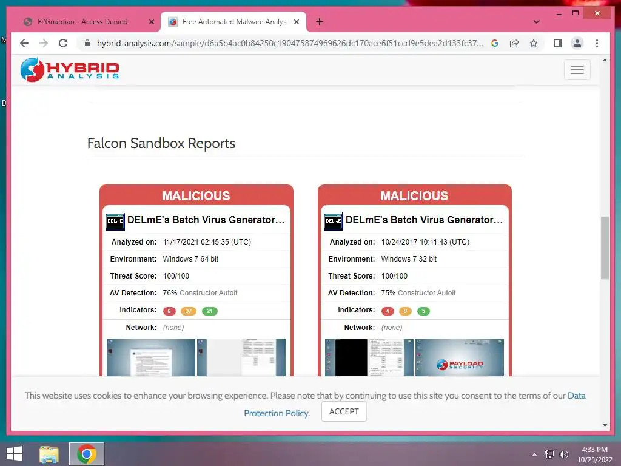
Task: Click red indicator badge showing 6
Action: click(169, 311)
